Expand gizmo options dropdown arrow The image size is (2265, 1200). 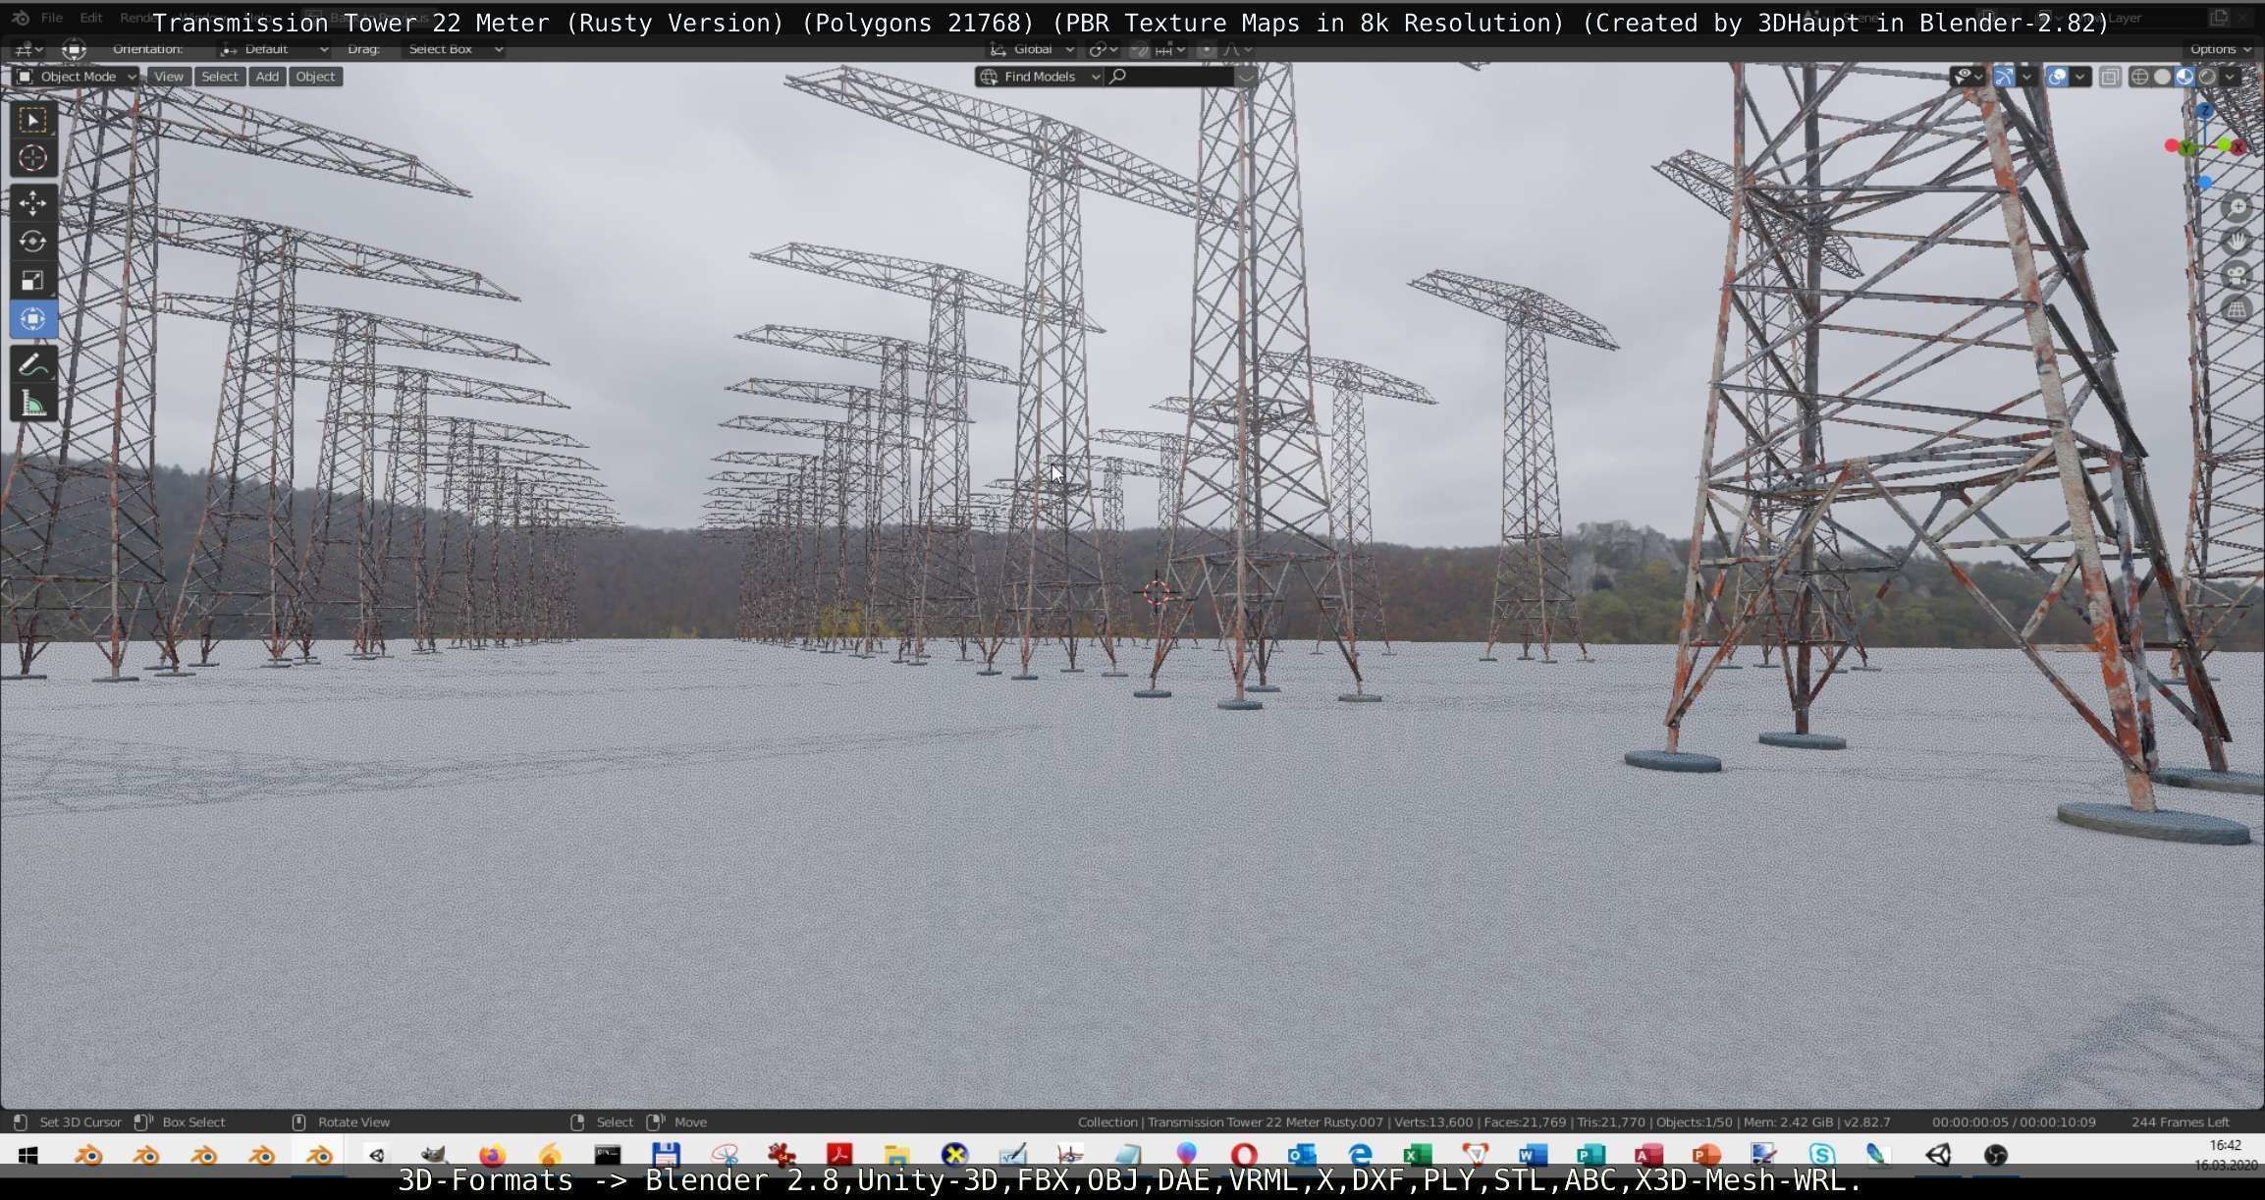2026,77
